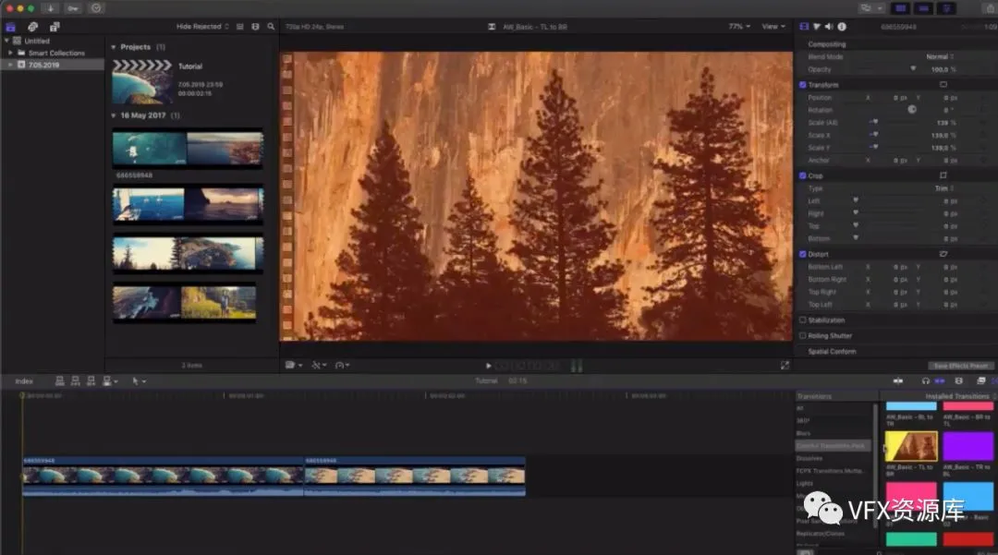
Task: Open the Photos and Audio sidebar
Action: point(32,27)
